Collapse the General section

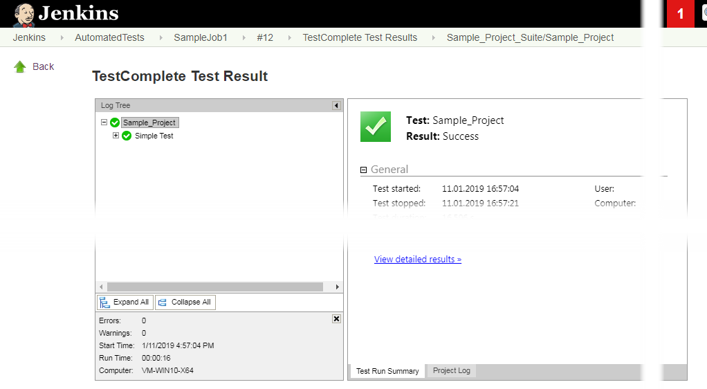(363, 170)
